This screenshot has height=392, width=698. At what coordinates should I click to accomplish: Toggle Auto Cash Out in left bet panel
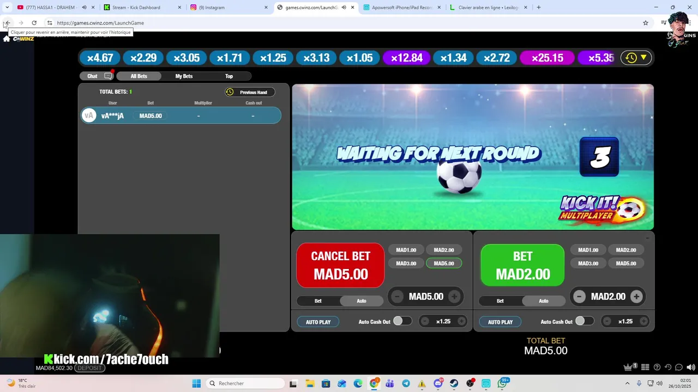tap(402, 321)
